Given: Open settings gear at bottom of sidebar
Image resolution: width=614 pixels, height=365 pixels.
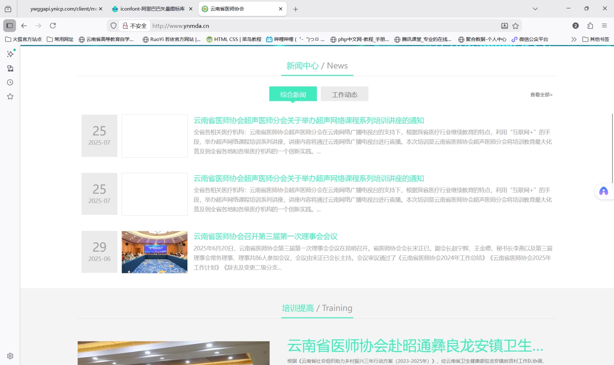Looking at the screenshot, I should [x=10, y=355].
